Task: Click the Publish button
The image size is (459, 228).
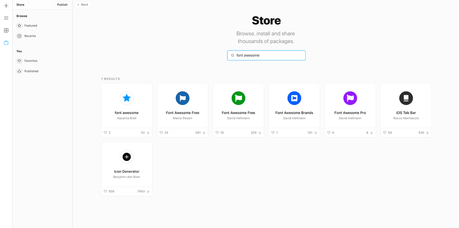Action: pyautogui.click(x=62, y=4)
